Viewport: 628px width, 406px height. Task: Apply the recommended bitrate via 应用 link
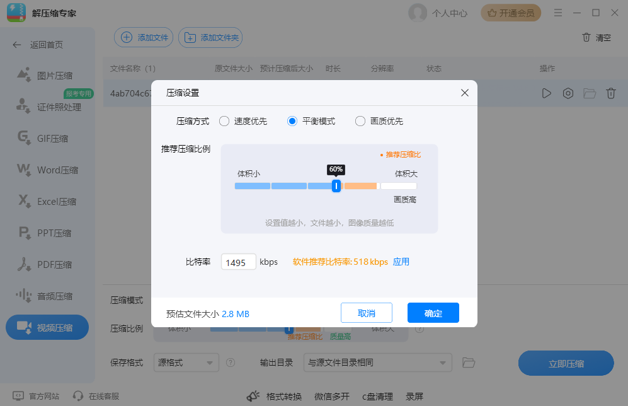[x=401, y=262]
